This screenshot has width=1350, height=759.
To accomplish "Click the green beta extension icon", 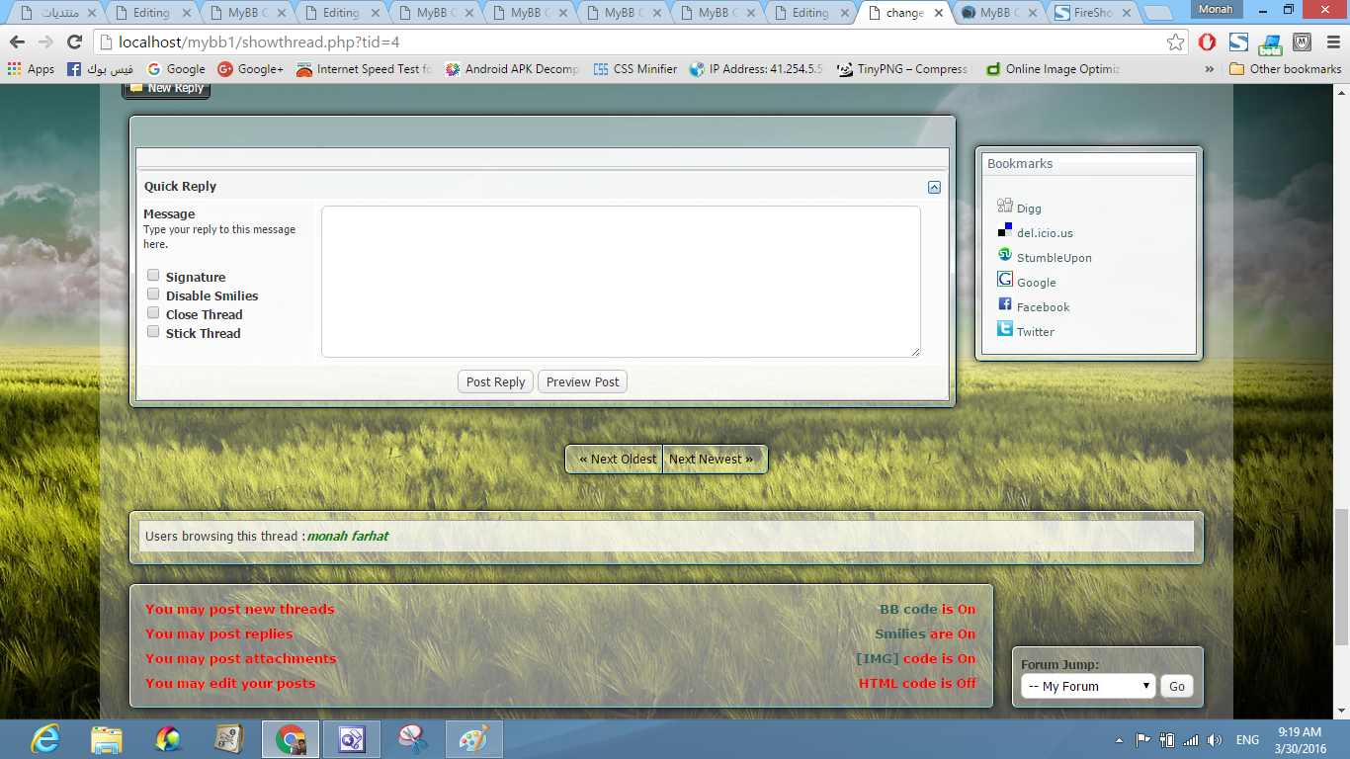I will [x=1270, y=43].
